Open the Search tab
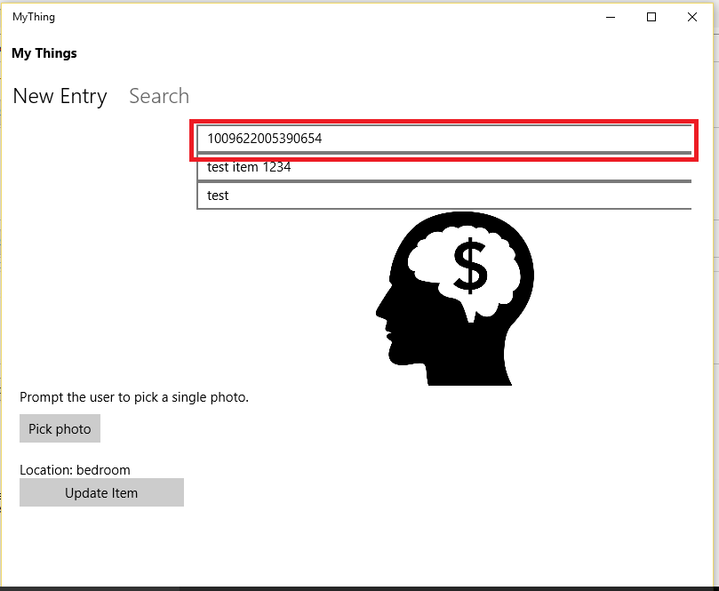This screenshot has width=719, height=591. pyautogui.click(x=159, y=96)
